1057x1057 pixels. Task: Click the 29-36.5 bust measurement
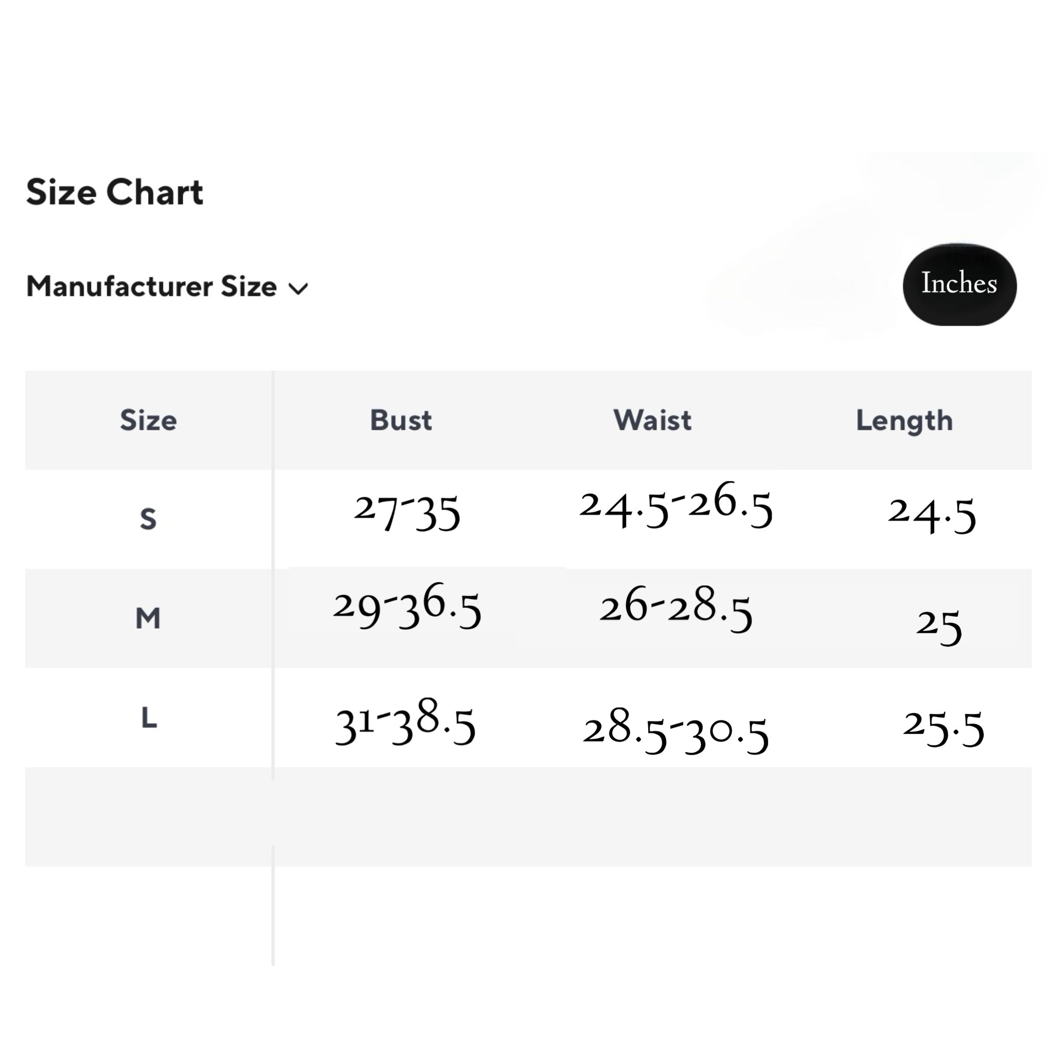click(407, 606)
